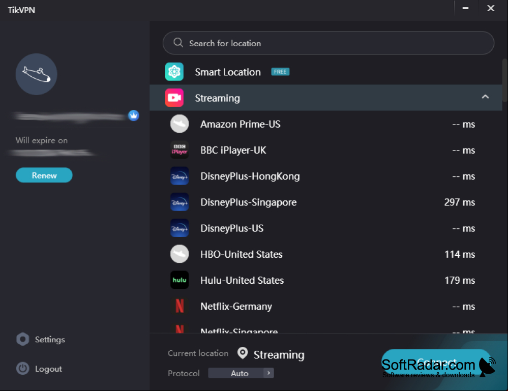The height and width of the screenshot is (391, 508).
Task: Click the 179 ms latency value
Action: (459, 280)
